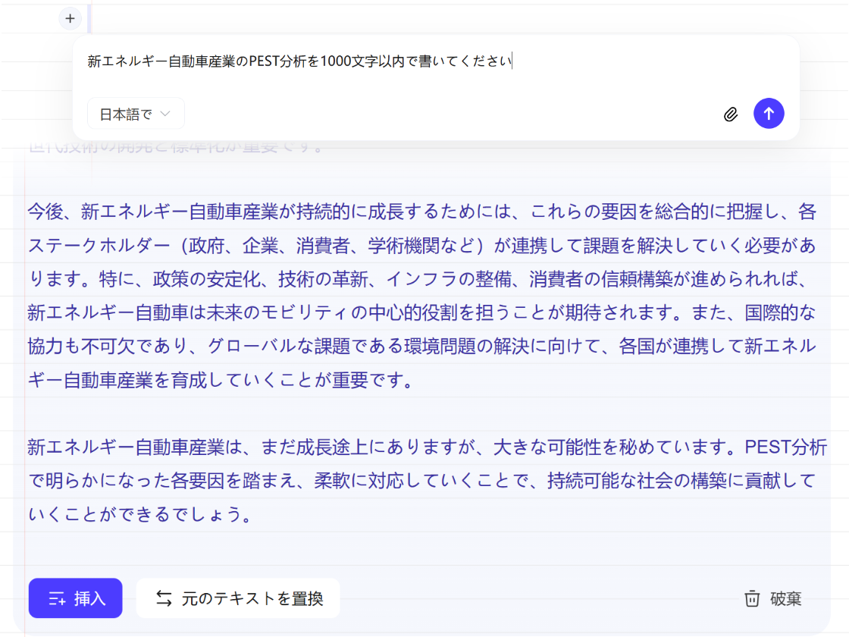Insert the generated PEST analysis text

75,598
